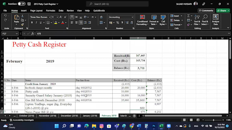The image size is (232, 130).
Task: Click the Undo arrow
Action: click(5, 16)
